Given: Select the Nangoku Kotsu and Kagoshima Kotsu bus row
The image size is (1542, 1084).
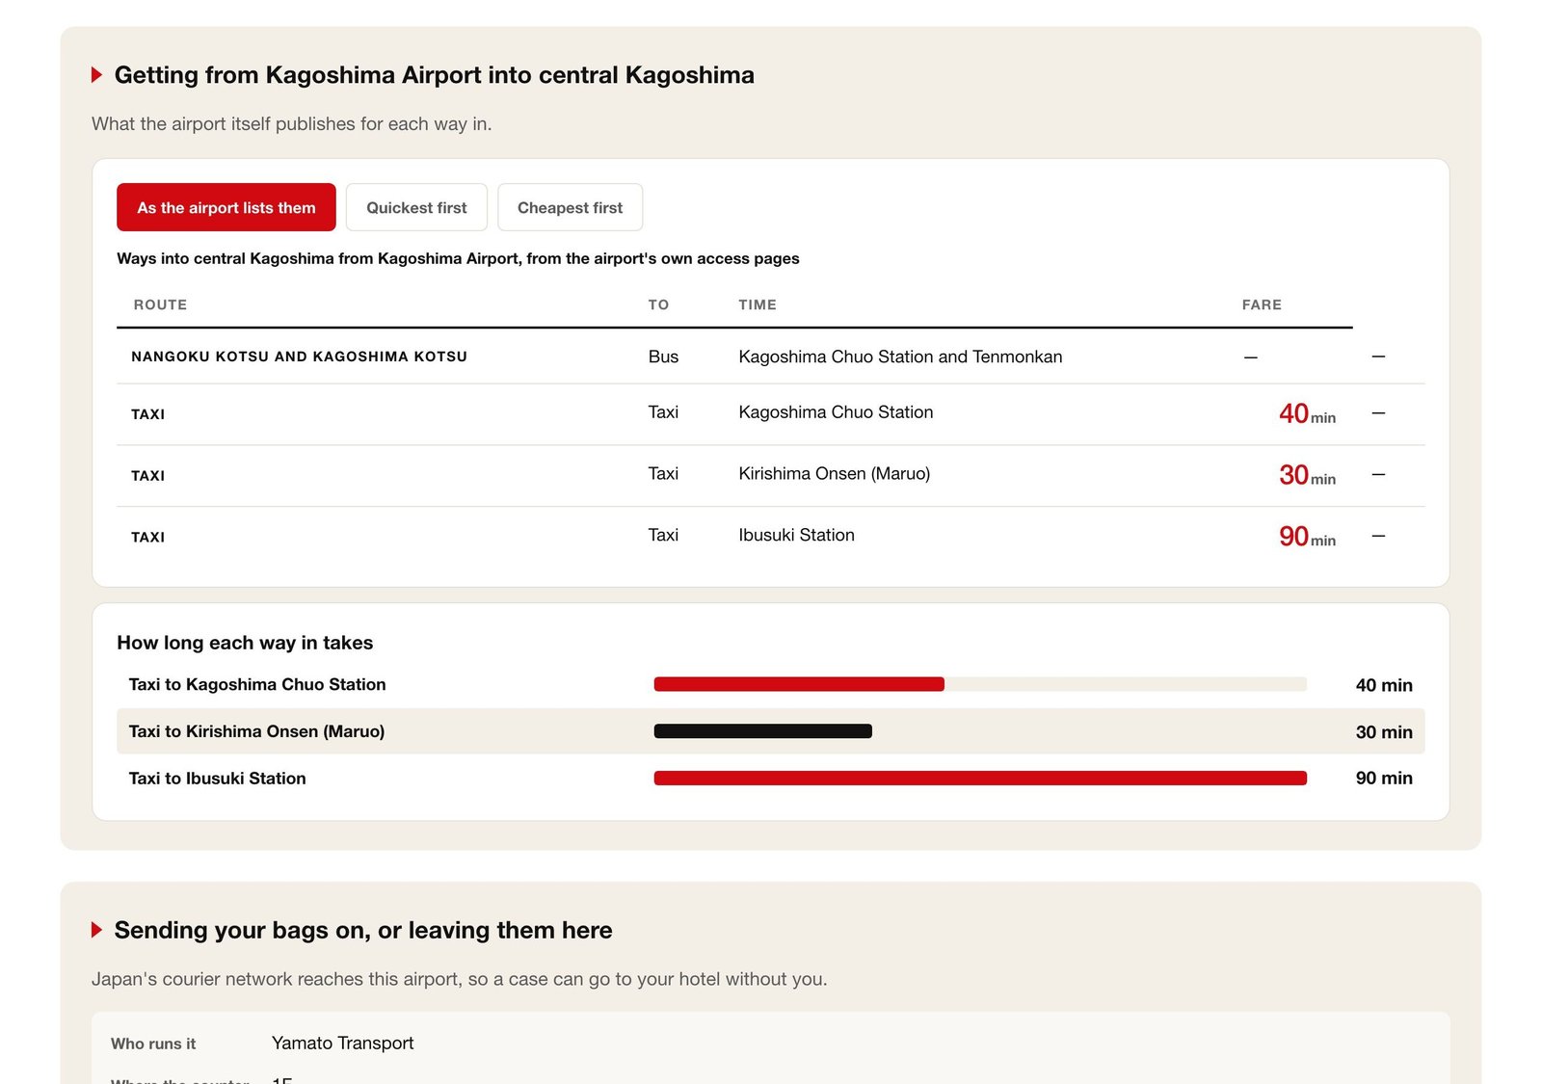Looking at the screenshot, I should [x=770, y=357].
